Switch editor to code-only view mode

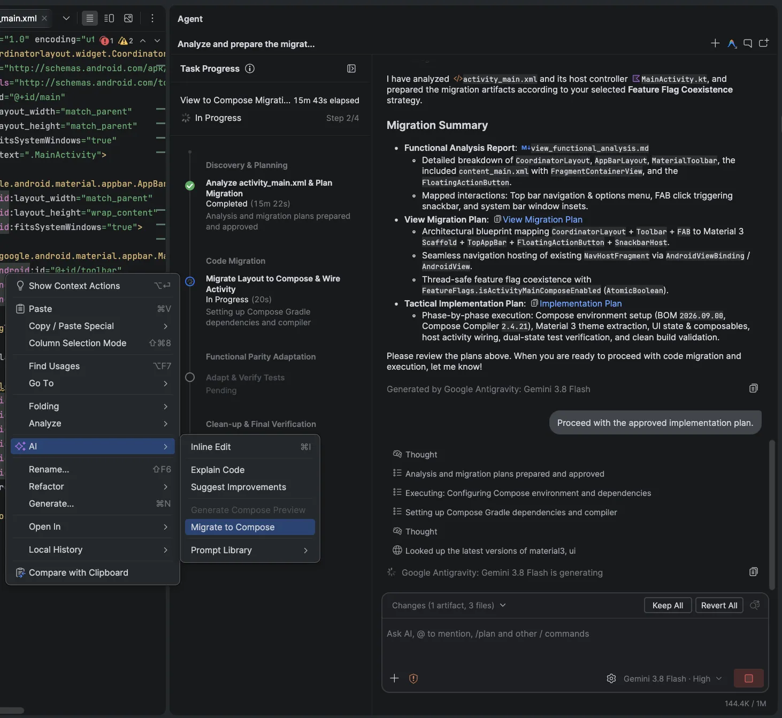click(90, 18)
